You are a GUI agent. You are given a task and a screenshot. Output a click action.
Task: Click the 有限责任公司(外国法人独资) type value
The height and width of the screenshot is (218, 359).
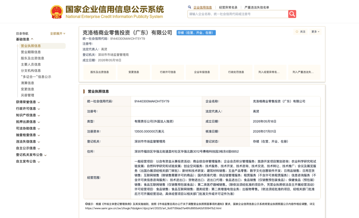point(154,121)
